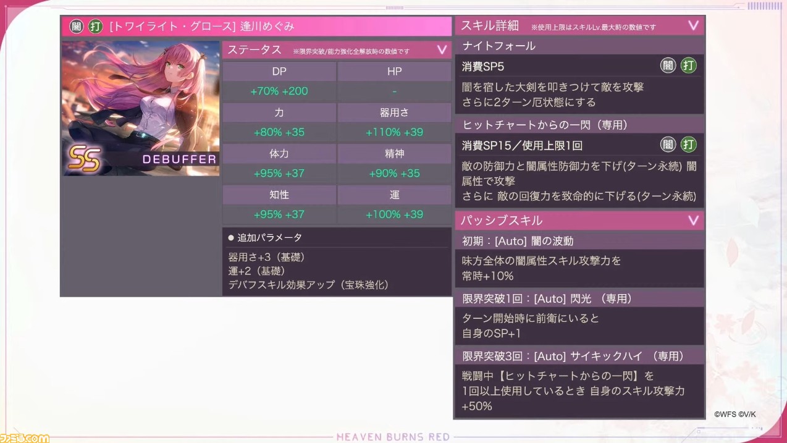787x443 pixels.
Task: Click the HEAVEN BURNS RED footer title
Action: pyautogui.click(x=393, y=437)
